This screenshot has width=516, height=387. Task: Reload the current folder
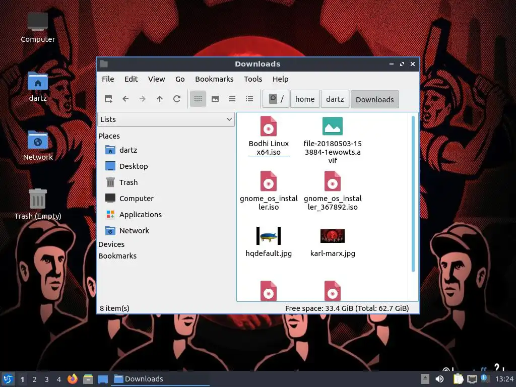(x=177, y=99)
